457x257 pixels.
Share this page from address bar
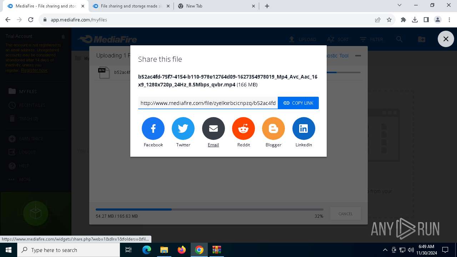tap(378, 20)
